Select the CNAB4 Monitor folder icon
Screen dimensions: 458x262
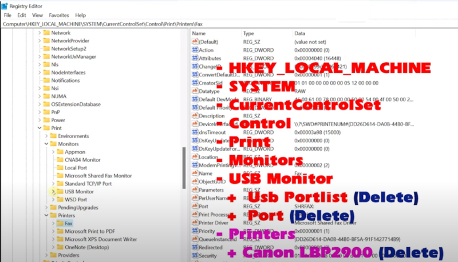(x=60, y=159)
